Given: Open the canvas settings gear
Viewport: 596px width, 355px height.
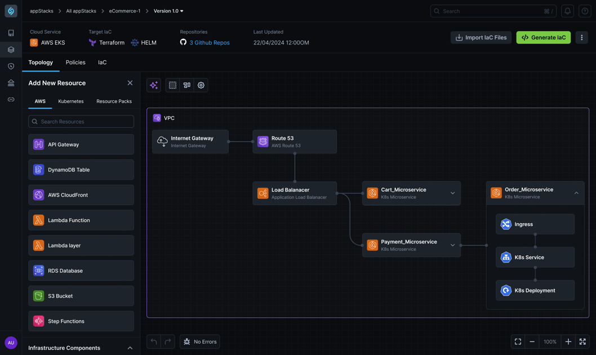Looking at the screenshot, I should (201, 85).
